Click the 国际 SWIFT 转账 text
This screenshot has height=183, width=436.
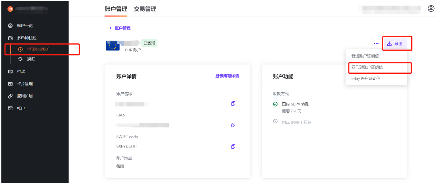click(297, 122)
